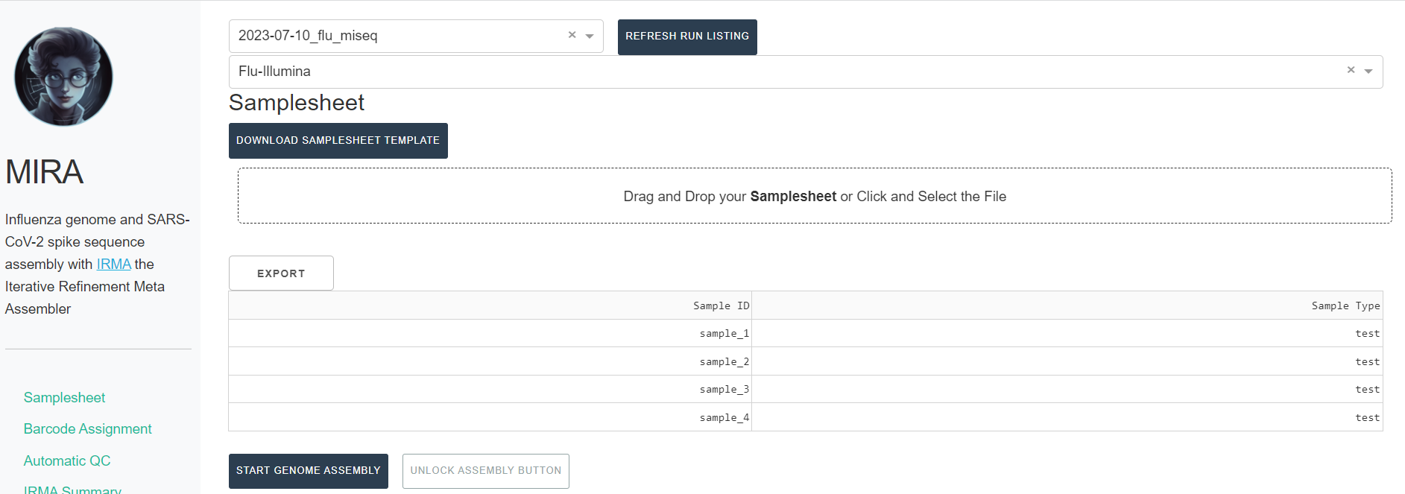Image resolution: width=1405 pixels, height=494 pixels.
Task: Navigate to Automatic QC section
Action: (67, 461)
